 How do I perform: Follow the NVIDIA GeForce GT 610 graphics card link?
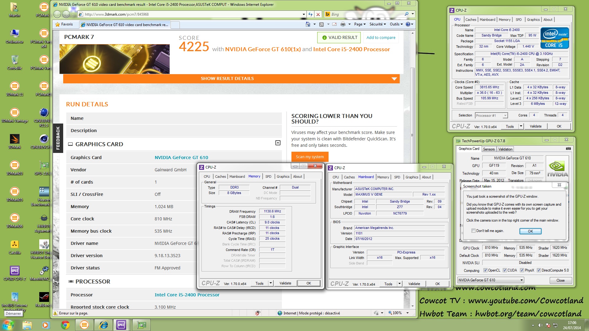[181, 158]
